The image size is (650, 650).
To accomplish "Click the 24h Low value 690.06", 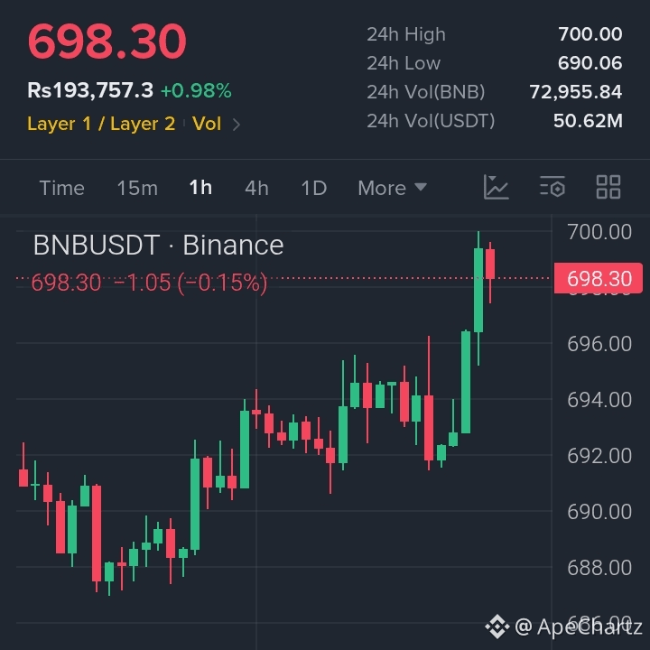I will [x=590, y=63].
